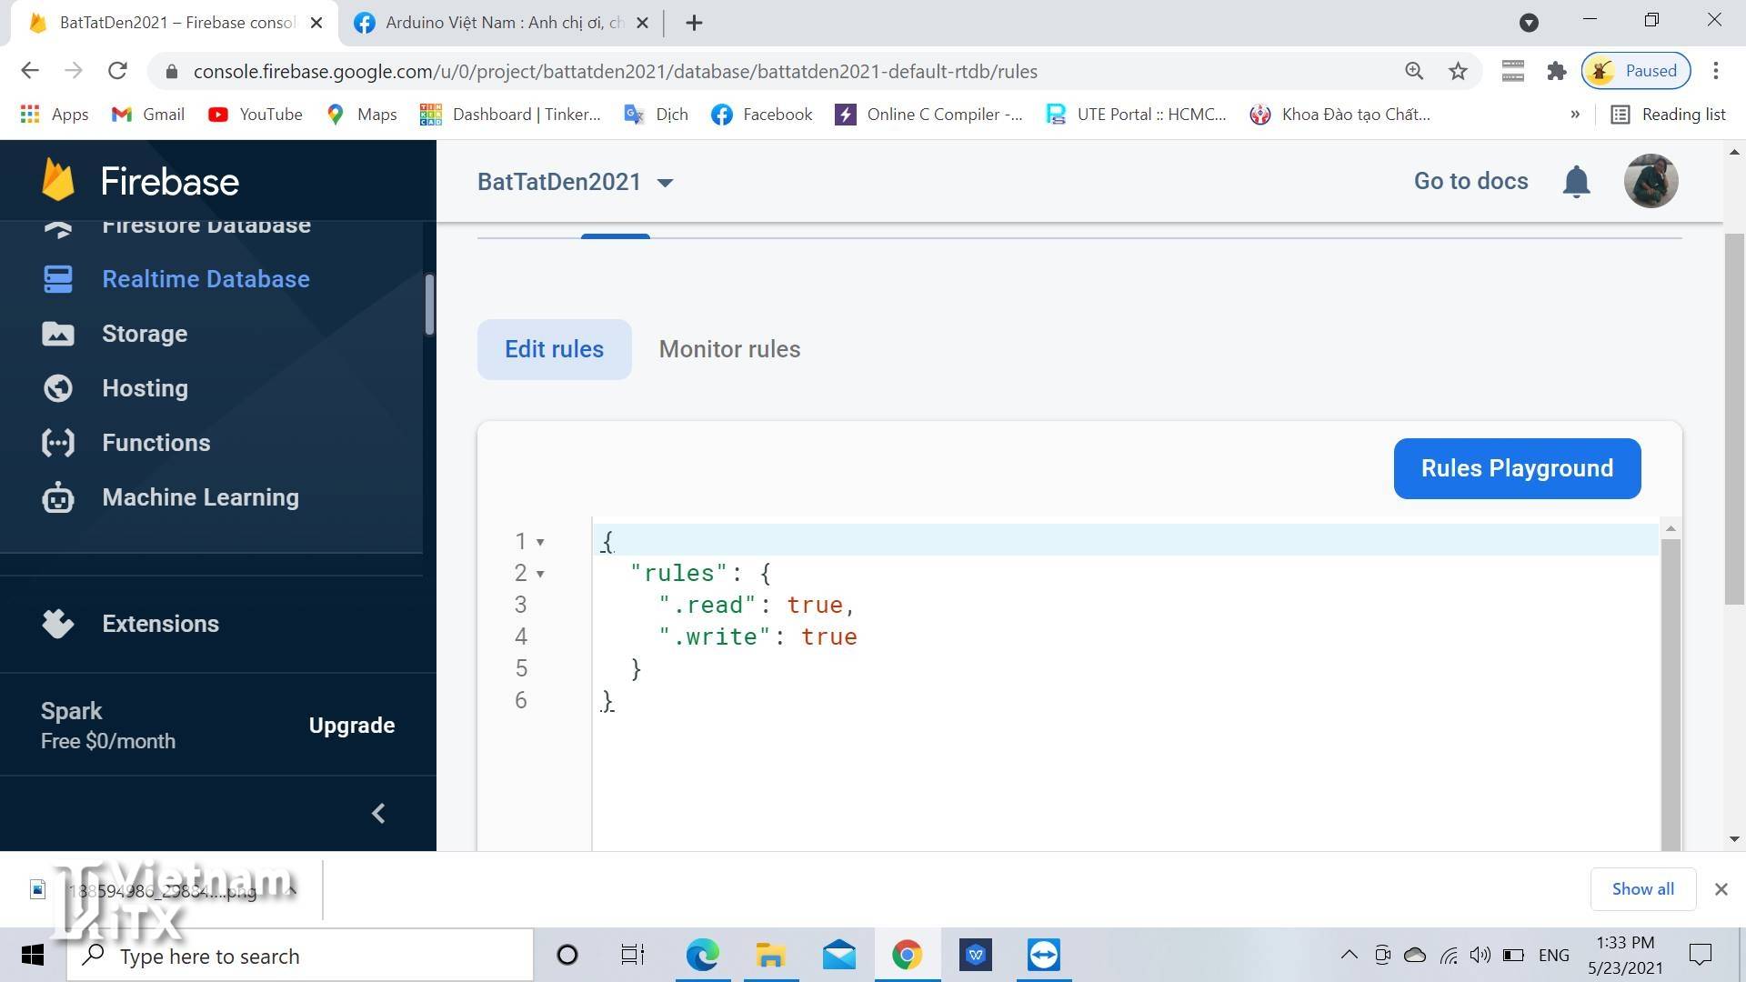The image size is (1746, 982).
Task: Click the Rules Playground button
Action: pyautogui.click(x=1517, y=468)
